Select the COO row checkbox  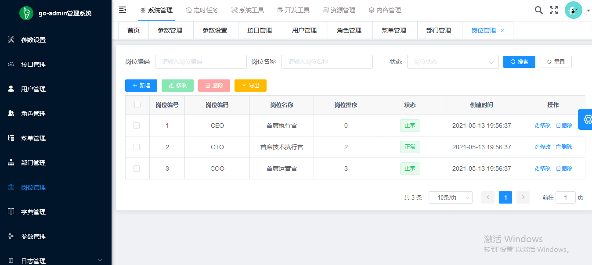[137, 168]
